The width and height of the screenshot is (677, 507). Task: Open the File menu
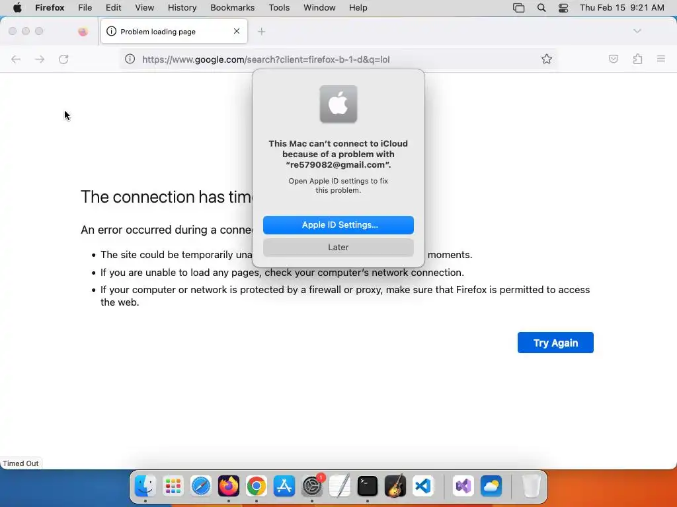click(85, 8)
